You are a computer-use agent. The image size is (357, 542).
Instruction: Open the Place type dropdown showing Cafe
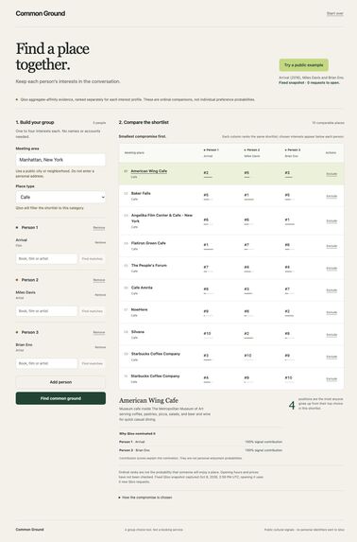60,197
